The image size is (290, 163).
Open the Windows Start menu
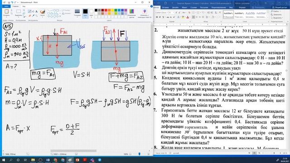pos(4,160)
